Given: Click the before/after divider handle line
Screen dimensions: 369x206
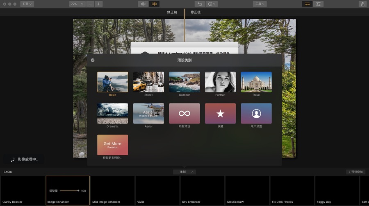Looking at the screenshot, I should coord(184,26).
